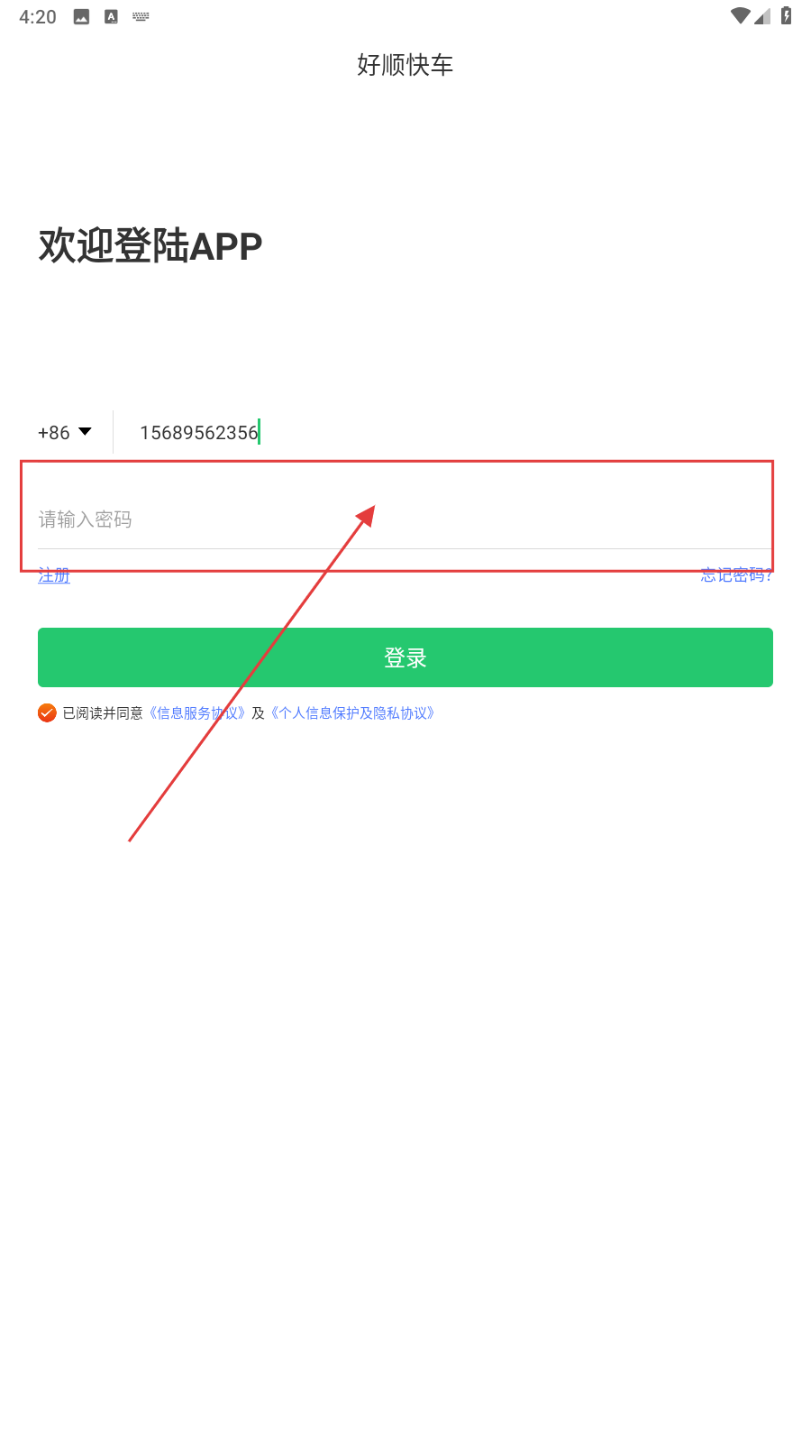Tap the 已阅读并同意 label text
811x1443 pixels.
[x=103, y=713]
